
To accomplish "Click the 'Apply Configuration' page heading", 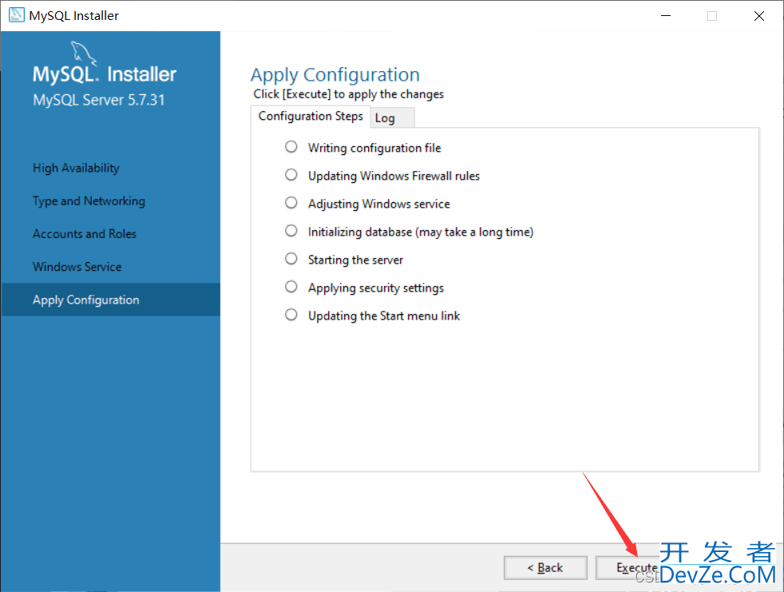I will (335, 75).
